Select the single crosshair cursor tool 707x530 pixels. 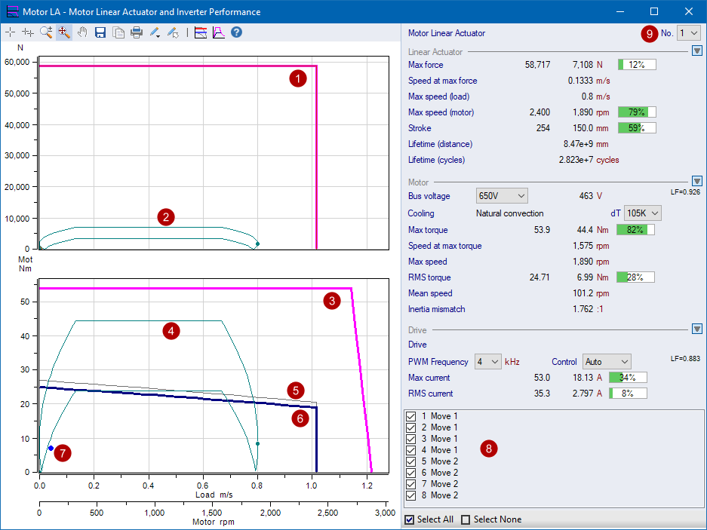tap(10, 32)
